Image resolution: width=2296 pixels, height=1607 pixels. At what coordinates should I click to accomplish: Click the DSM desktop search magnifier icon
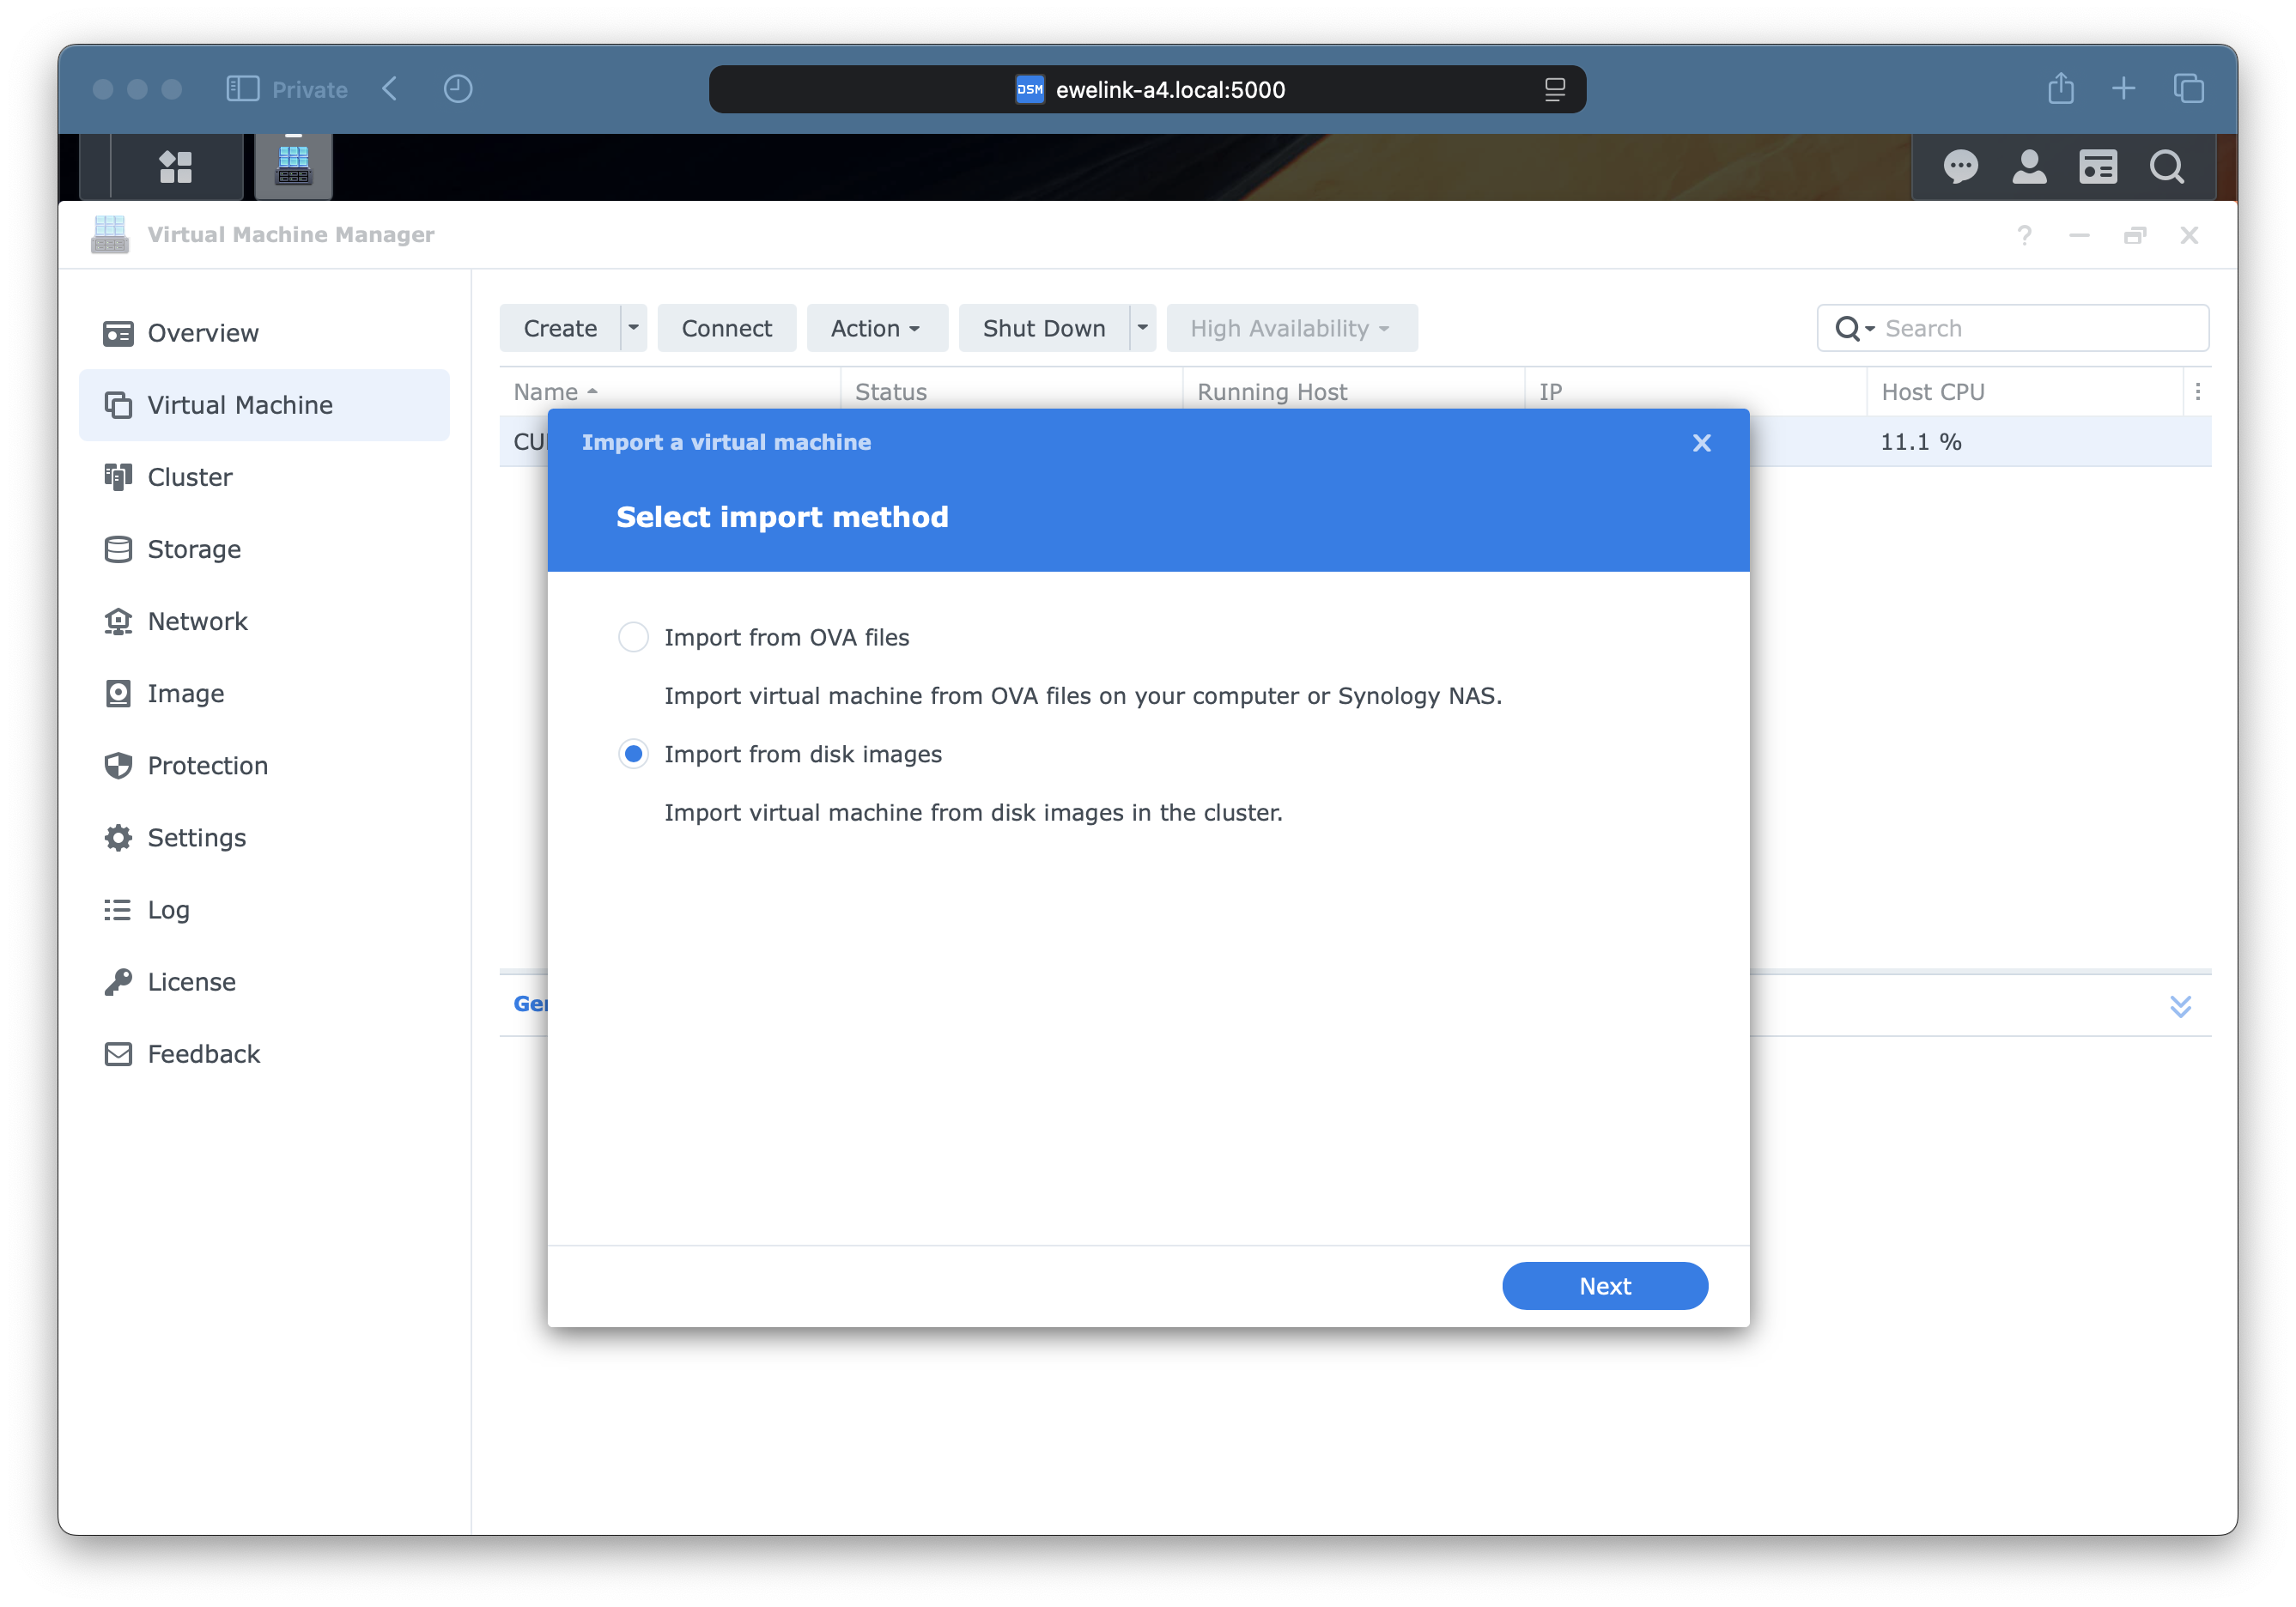coord(2166,166)
